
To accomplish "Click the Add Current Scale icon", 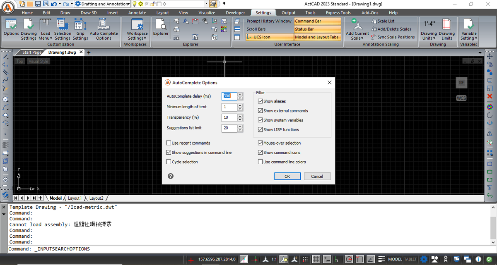I will 357,29.
